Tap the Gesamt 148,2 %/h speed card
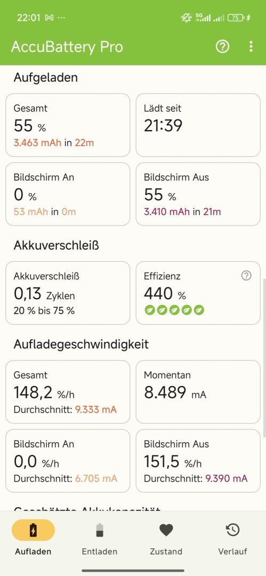Viewport: 266px width, 576px height. [68, 391]
